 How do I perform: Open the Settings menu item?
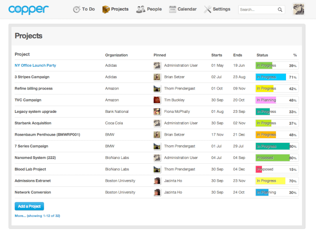click(x=222, y=9)
